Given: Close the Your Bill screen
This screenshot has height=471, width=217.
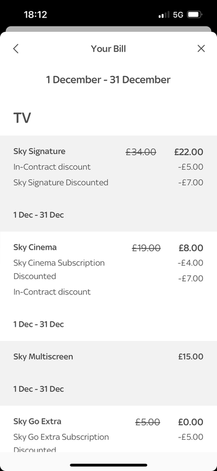Looking at the screenshot, I should (201, 49).
